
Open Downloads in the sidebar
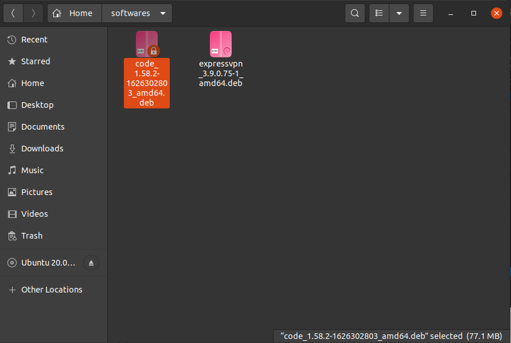tap(54, 149)
